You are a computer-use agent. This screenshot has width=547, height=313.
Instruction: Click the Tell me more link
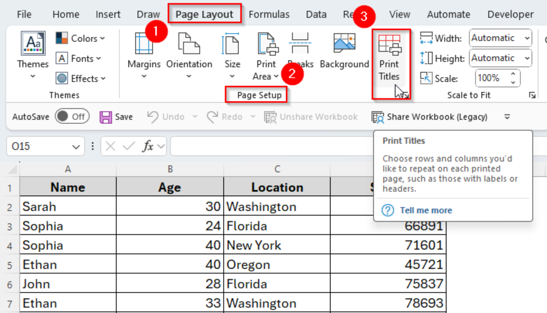(425, 210)
